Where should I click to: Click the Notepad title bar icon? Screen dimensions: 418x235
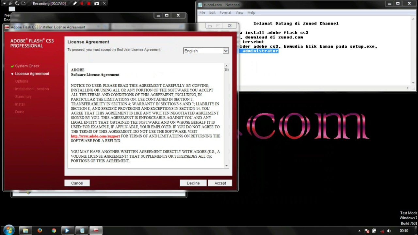[x=200, y=5]
